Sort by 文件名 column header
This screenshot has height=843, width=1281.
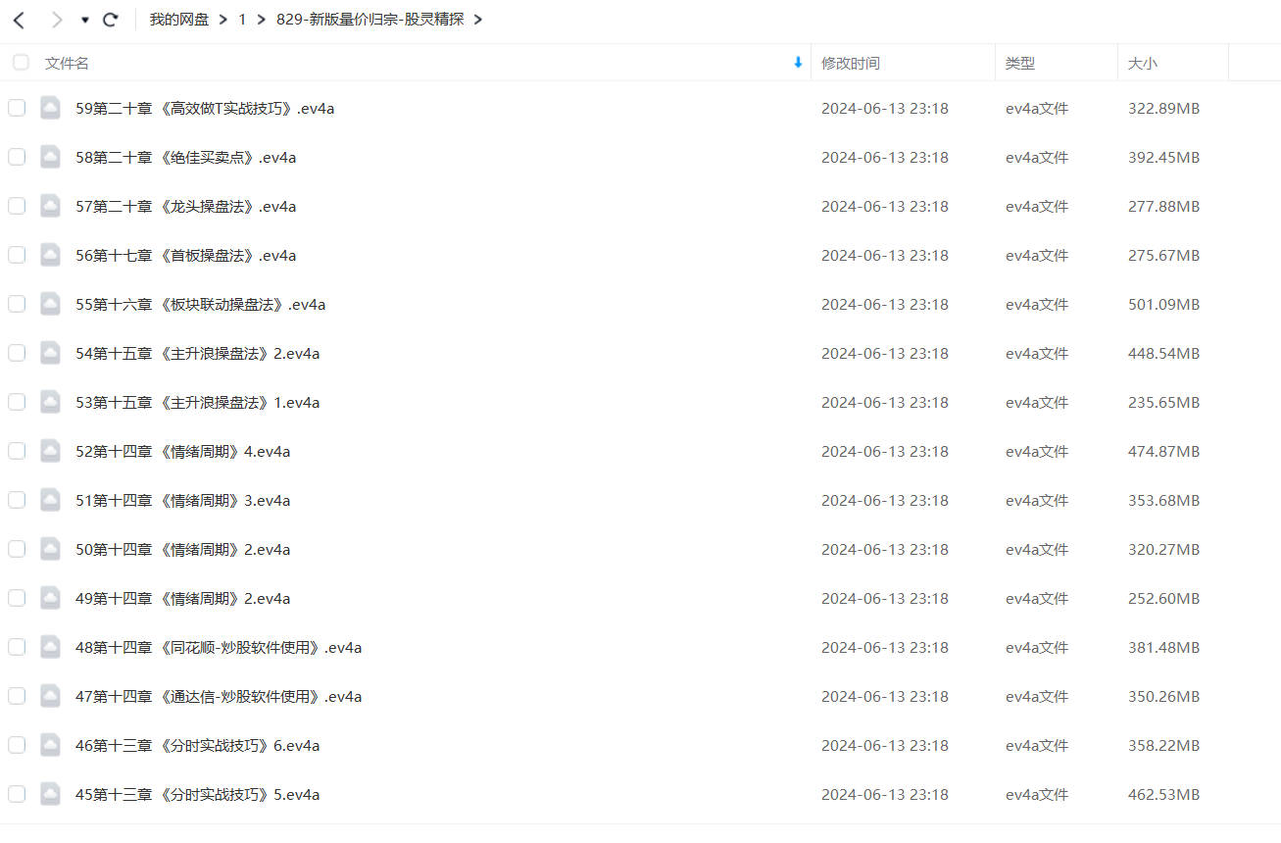[67, 63]
